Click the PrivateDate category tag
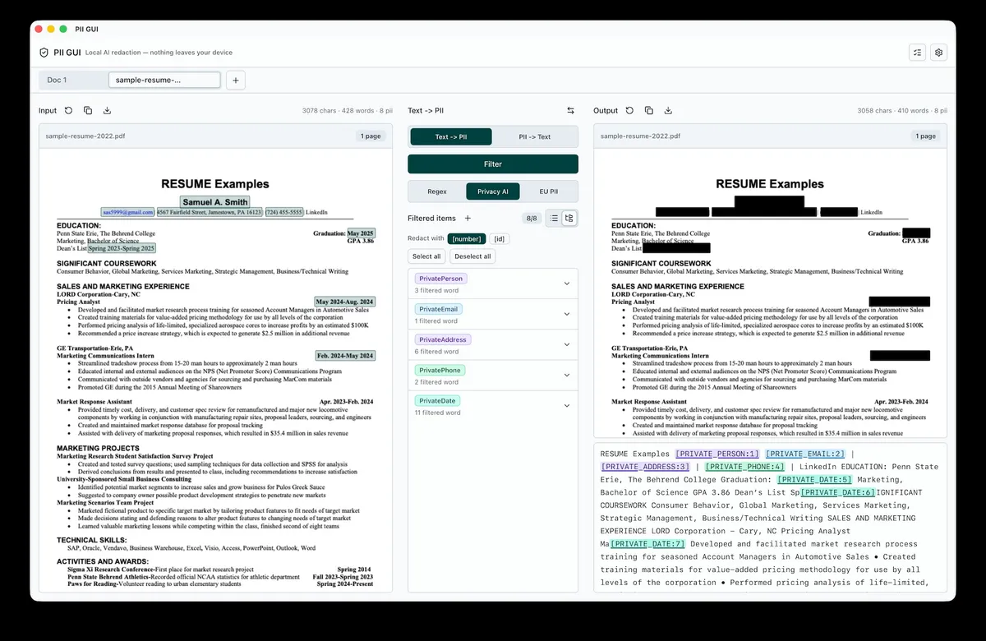This screenshot has height=641, width=986. point(437,401)
